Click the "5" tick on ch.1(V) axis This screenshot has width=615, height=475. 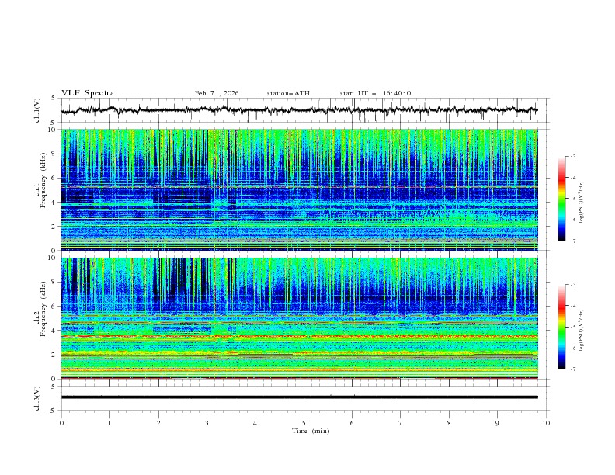point(54,99)
